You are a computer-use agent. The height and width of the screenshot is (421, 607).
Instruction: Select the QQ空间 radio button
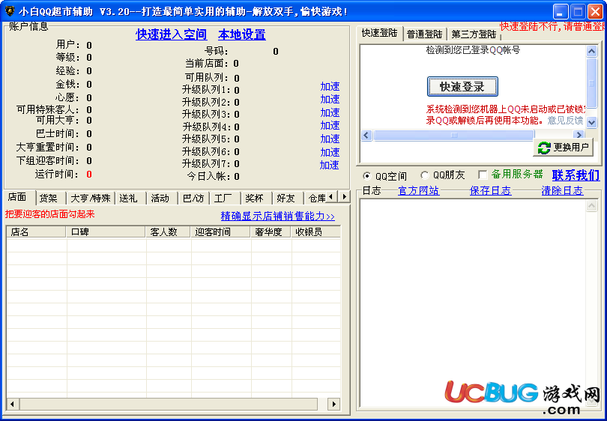366,176
